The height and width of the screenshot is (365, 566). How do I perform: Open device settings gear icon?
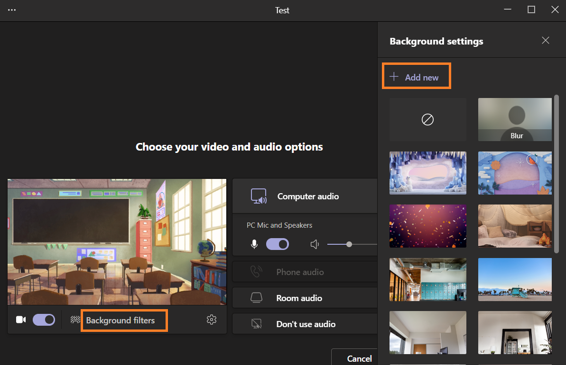point(212,320)
